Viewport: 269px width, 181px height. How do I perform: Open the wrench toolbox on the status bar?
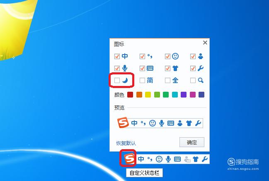pyautogui.click(x=205, y=159)
